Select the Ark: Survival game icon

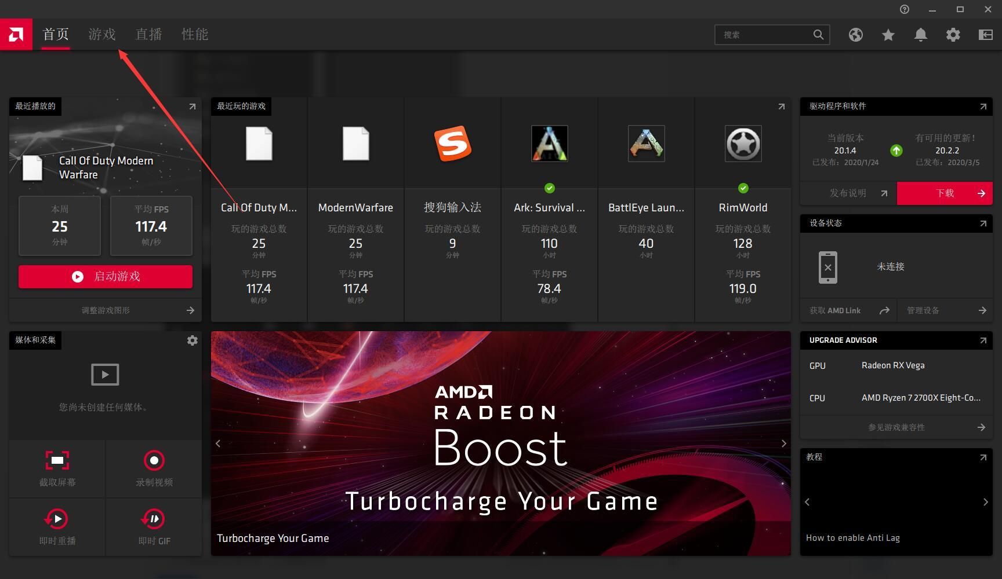tap(549, 144)
